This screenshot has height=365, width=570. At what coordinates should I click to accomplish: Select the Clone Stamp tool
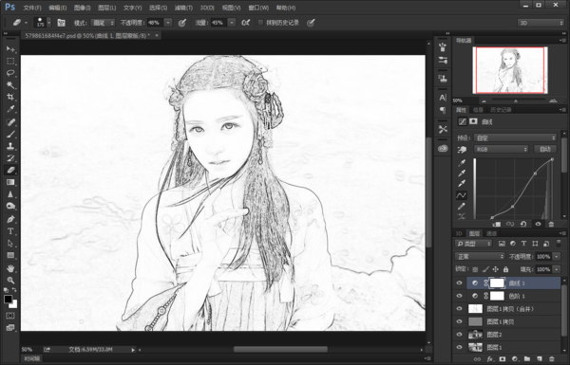[x=10, y=146]
